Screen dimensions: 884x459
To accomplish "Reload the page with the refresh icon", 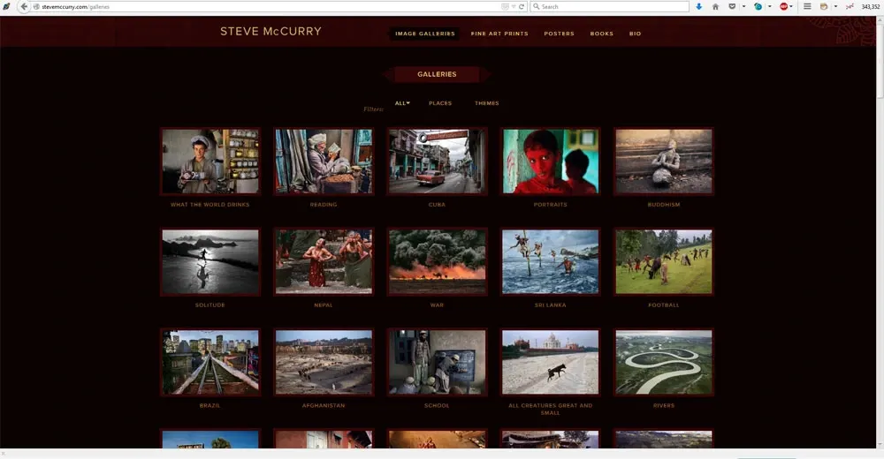I will coord(522,7).
